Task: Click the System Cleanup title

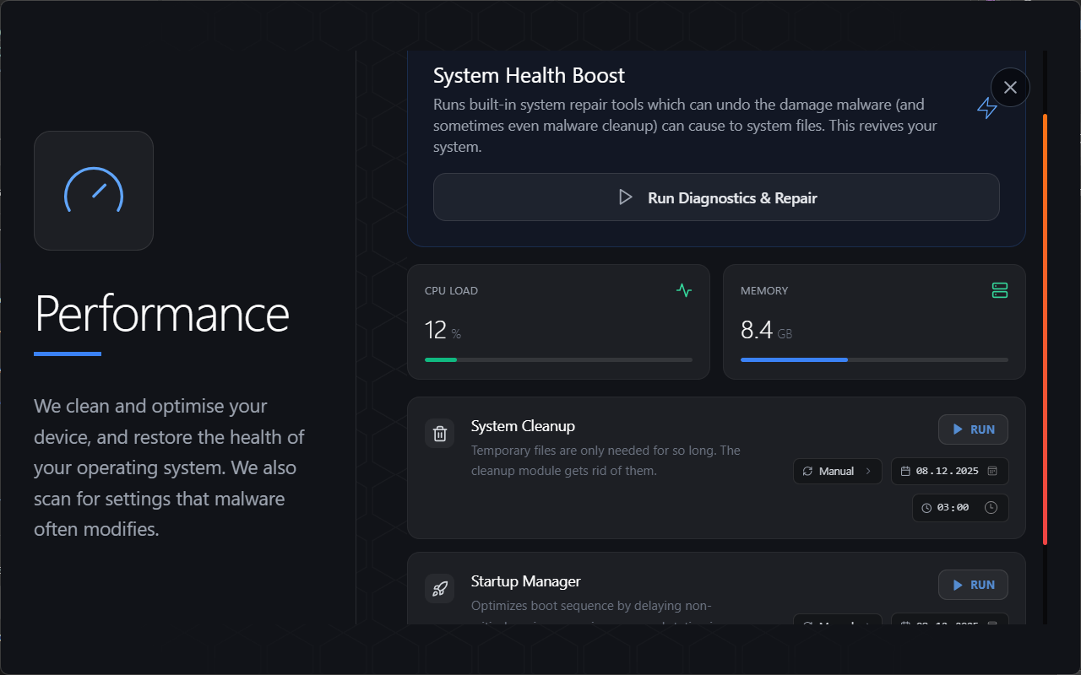Action: tap(523, 426)
